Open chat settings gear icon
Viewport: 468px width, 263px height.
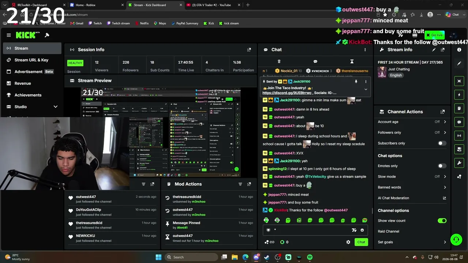348,242
